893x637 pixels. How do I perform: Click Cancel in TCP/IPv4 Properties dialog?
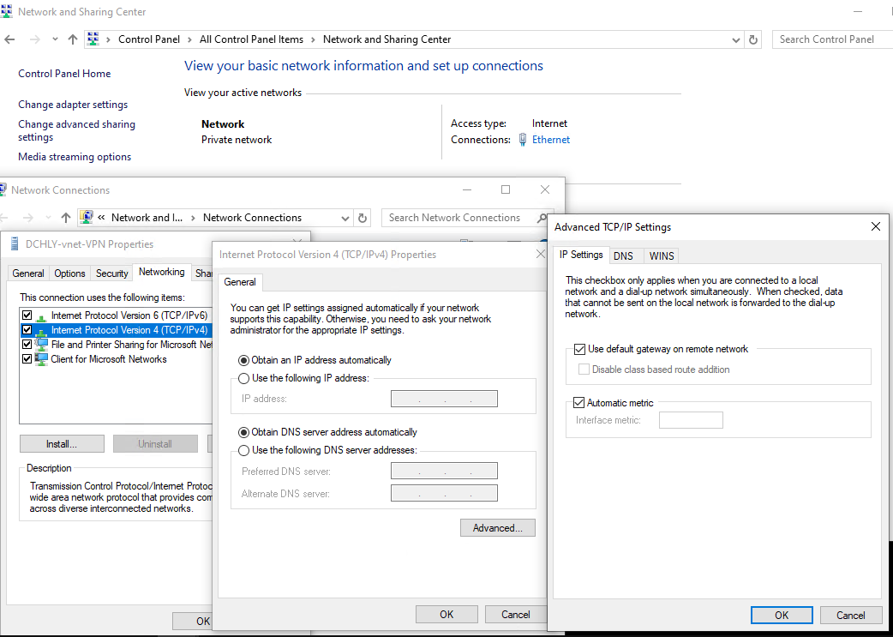515,614
